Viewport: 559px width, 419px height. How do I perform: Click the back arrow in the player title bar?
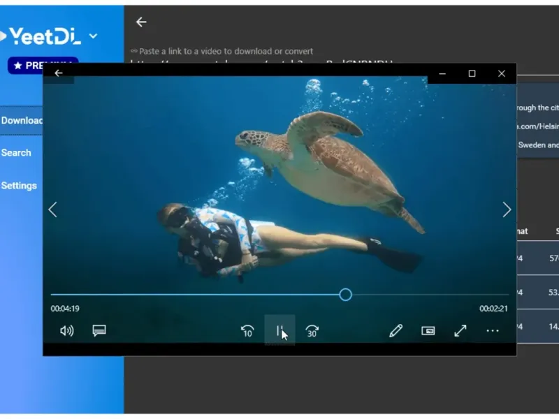(x=59, y=73)
